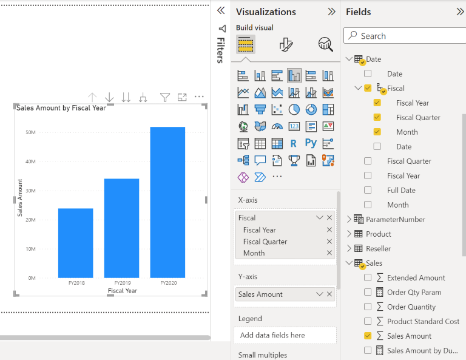The width and height of the screenshot is (466, 360).
Task: Select the pie chart visual
Action: tap(294, 109)
